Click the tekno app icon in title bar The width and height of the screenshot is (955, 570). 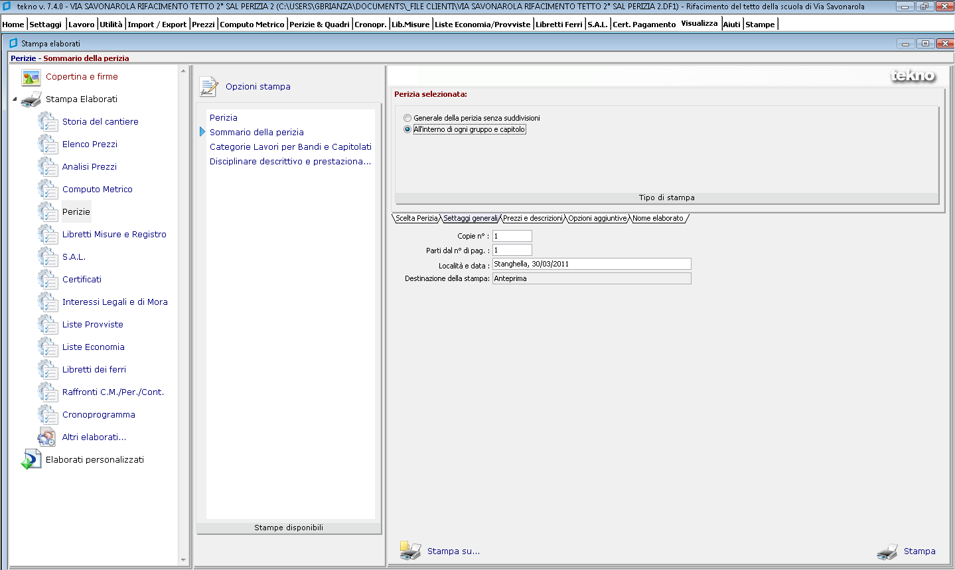7,6
